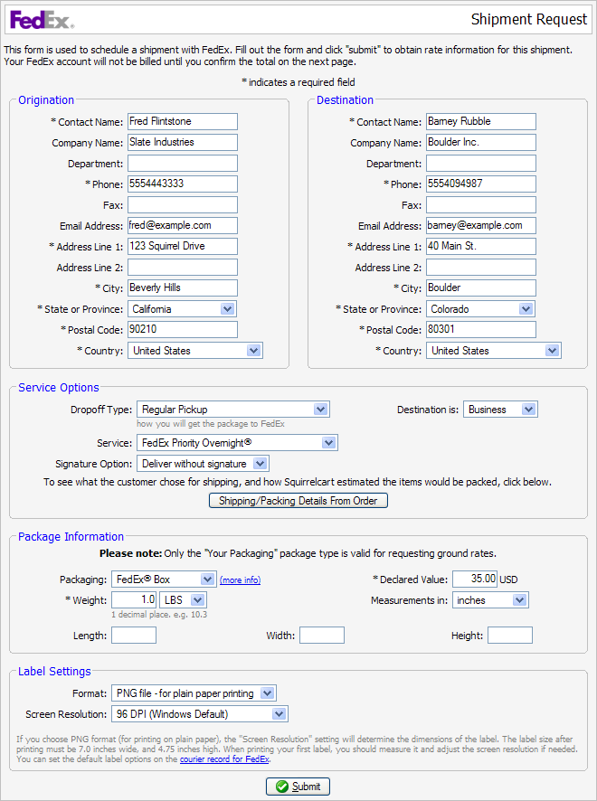Open the Service dropdown for FedEx Priority Overnight
The height and width of the screenshot is (801, 597).
pyautogui.click(x=237, y=443)
